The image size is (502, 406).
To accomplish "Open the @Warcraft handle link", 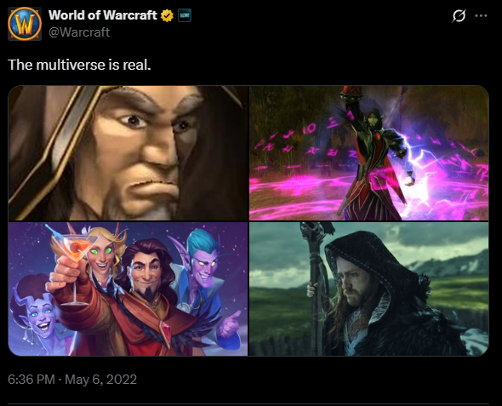I will click(x=79, y=32).
